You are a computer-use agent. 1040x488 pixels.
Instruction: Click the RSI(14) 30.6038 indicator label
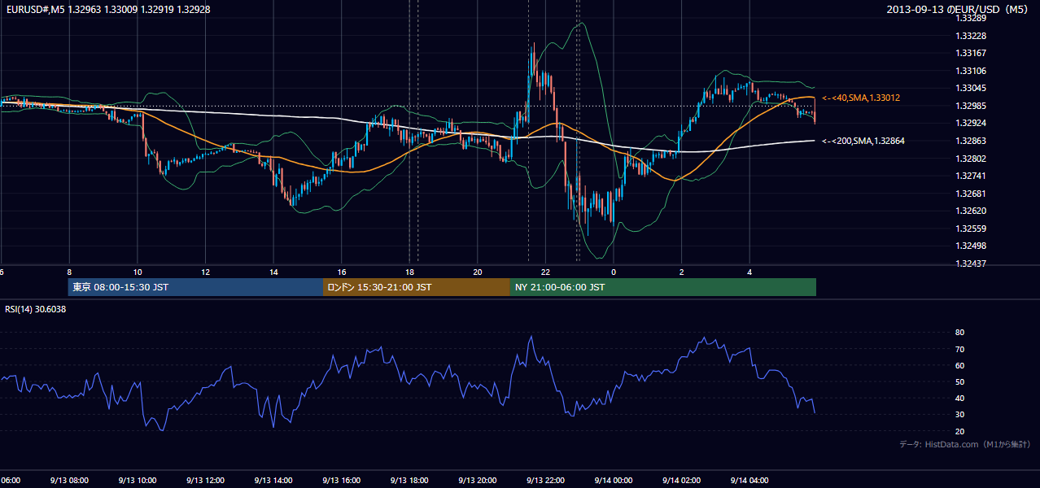pos(36,309)
